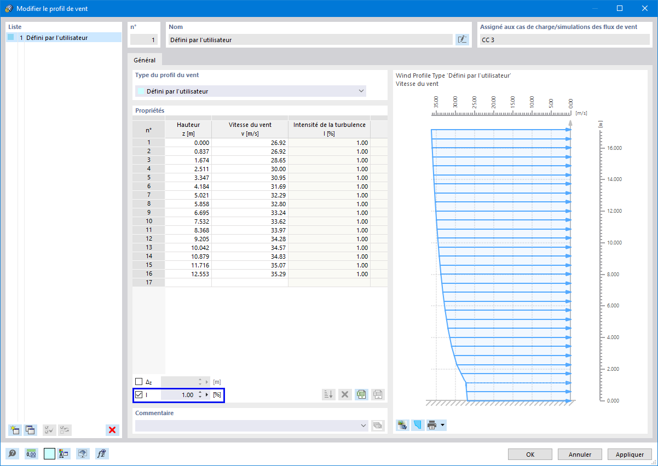Image resolution: width=658 pixels, height=466 pixels.
Task: Uncheck the I turbulence intensity checkbox
Action: (x=138, y=394)
